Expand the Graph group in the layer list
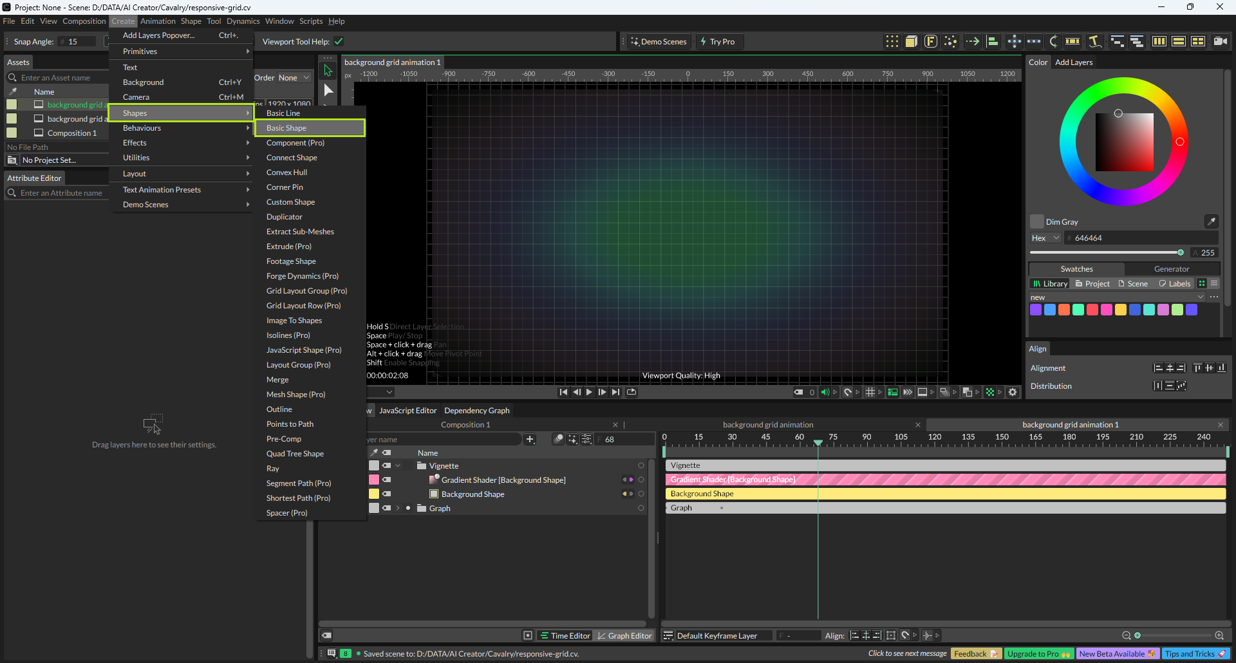Viewport: 1236px width, 663px height. (398, 508)
